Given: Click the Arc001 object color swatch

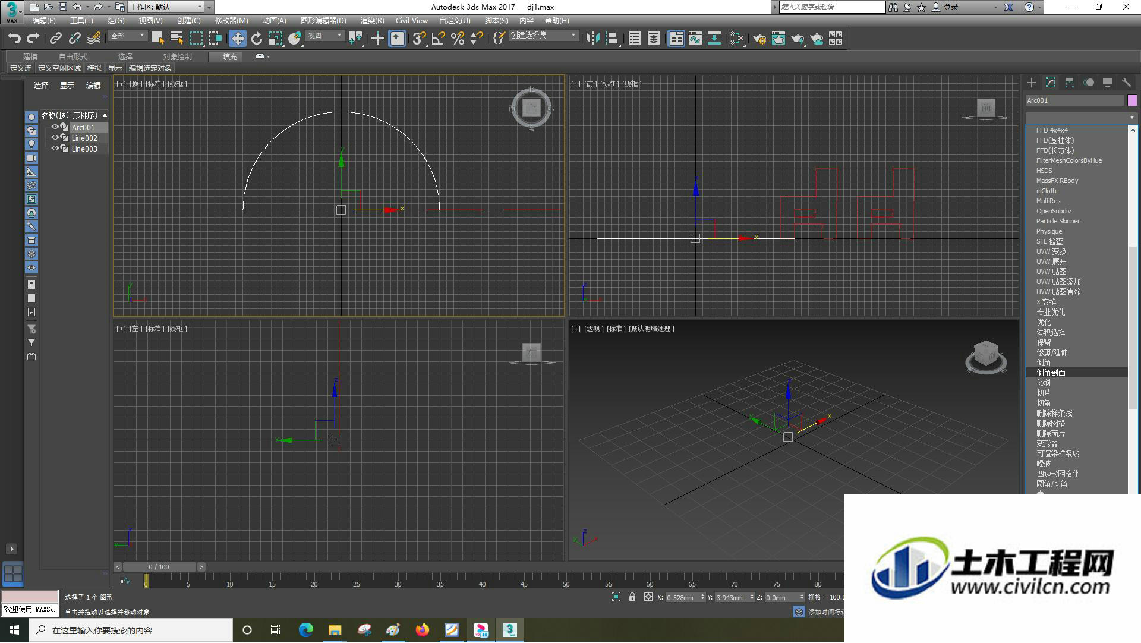Looking at the screenshot, I should tap(1132, 100).
